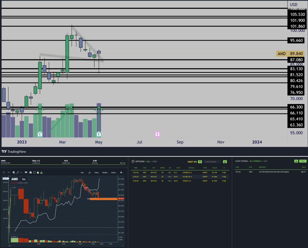Expand the Plots legend on price panel
The width and height of the screenshot is (308, 248).
coord(13,188)
